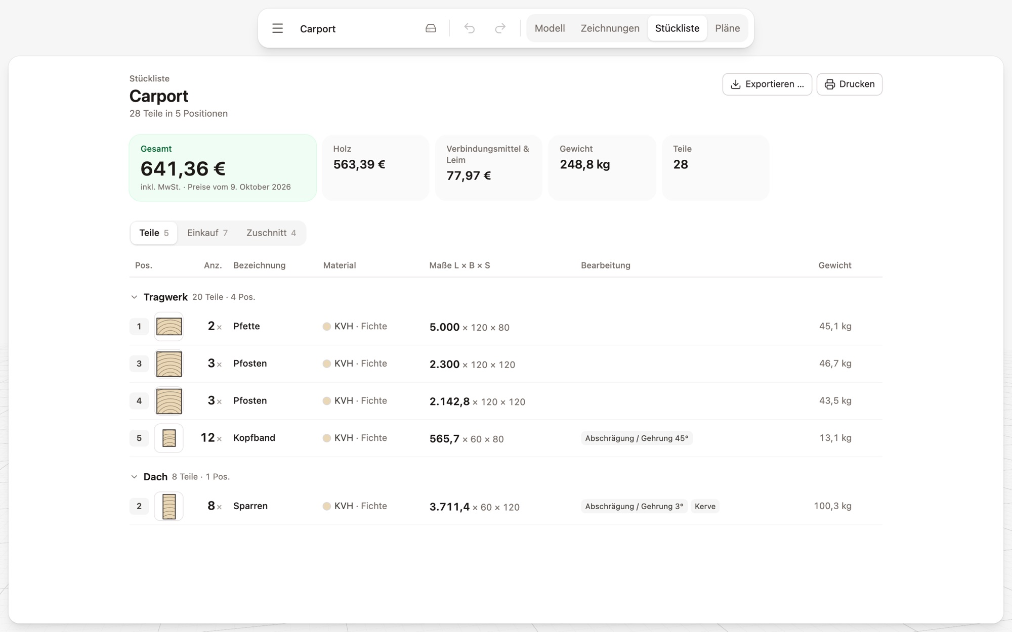This screenshot has width=1012, height=632.
Task: Click the Gewicht column header
Action: pos(835,265)
